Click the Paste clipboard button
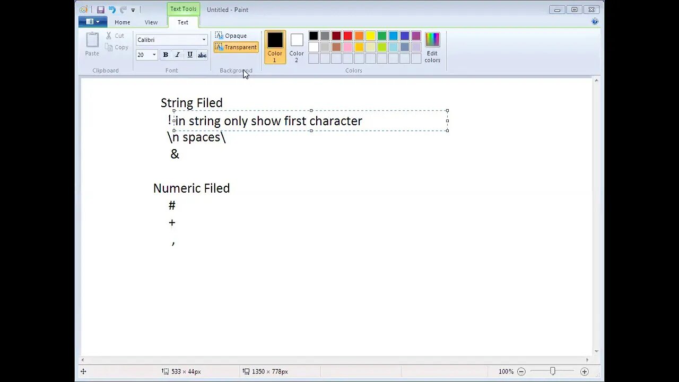The width and height of the screenshot is (679, 382). click(92, 44)
